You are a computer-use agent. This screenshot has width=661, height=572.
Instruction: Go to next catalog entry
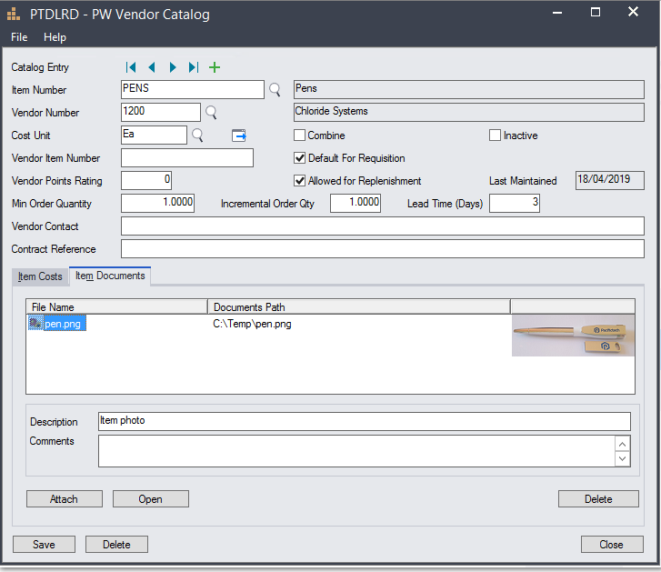click(x=173, y=67)
